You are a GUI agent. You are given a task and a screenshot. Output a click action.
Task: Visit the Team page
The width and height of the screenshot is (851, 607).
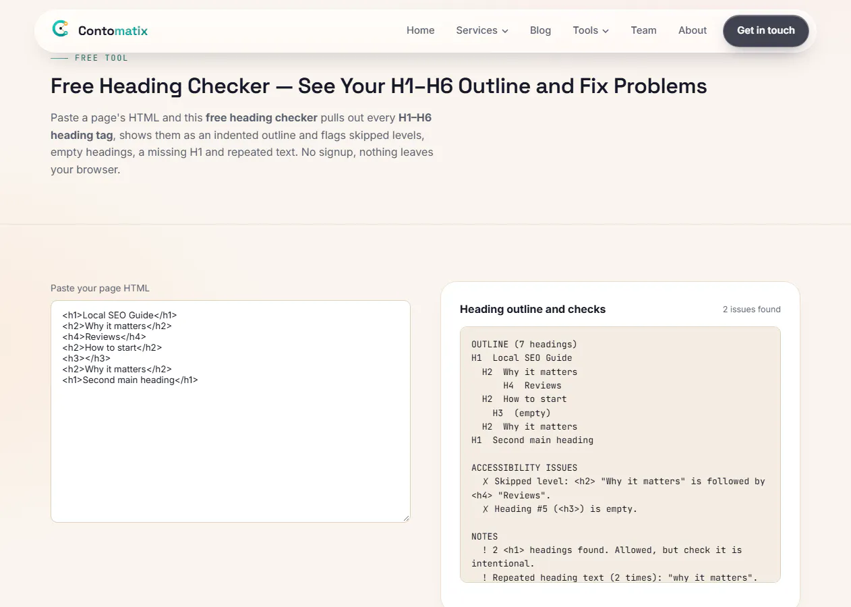(644, 30)
